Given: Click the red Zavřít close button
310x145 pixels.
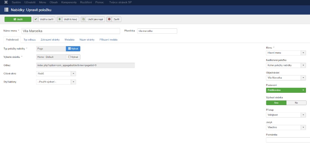Looking at the screenshot, I should [114, 19].
